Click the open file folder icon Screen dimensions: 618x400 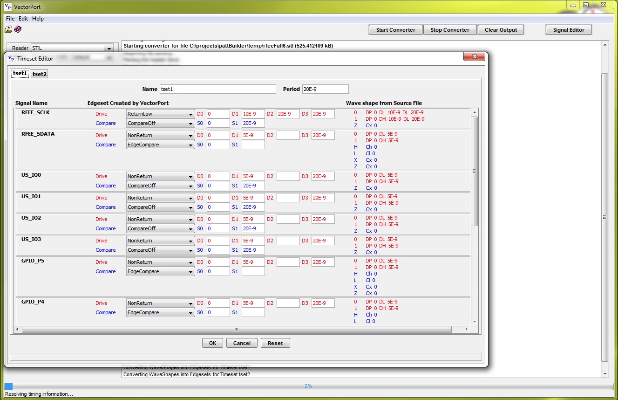(8, 30)
